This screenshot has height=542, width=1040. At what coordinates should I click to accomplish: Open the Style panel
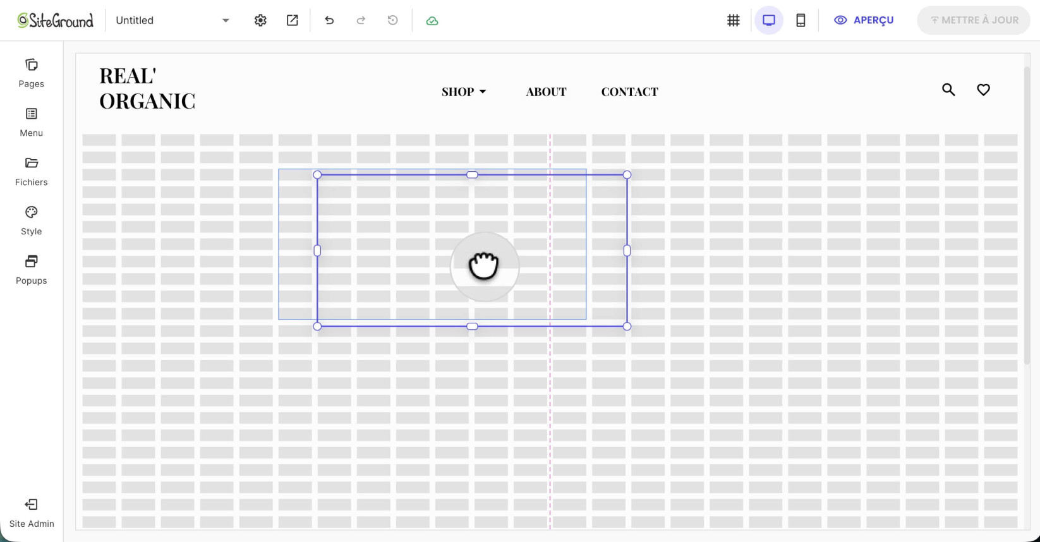click(31, 221)
